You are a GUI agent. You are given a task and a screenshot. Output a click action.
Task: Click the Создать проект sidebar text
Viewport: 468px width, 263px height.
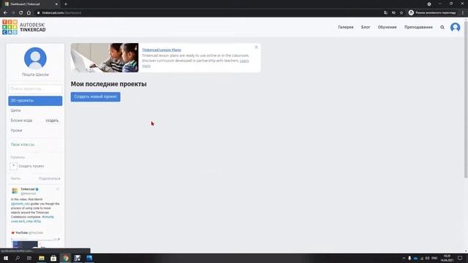[31, 166]
